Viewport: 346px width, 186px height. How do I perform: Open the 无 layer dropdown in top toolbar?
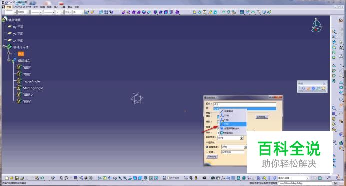[83, 12]
